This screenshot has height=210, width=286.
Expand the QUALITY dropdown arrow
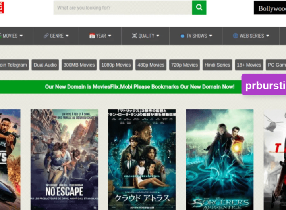[x=158, y=36]
